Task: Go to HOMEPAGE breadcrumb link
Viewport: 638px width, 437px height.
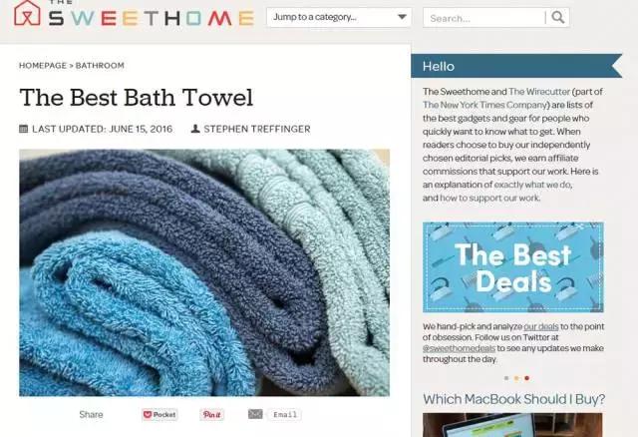Action: point(43,66)
